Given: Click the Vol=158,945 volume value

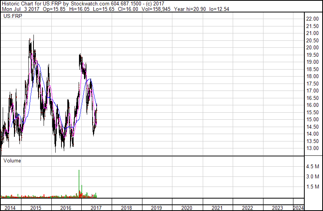Looking at the screenshot, I should (x=156, y=9).
